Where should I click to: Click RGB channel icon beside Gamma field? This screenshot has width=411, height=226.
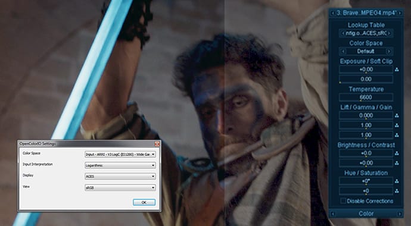click(x=397, y=125)
